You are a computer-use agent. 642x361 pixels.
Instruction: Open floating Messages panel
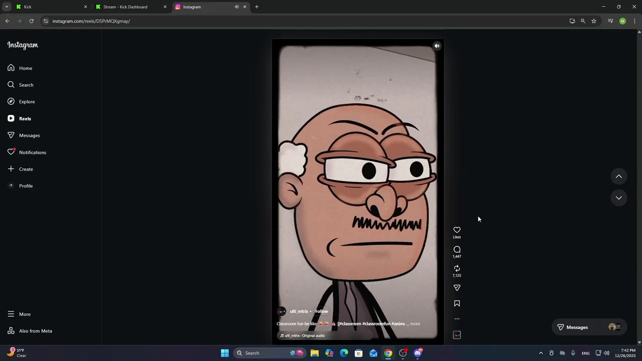(589, 327)
